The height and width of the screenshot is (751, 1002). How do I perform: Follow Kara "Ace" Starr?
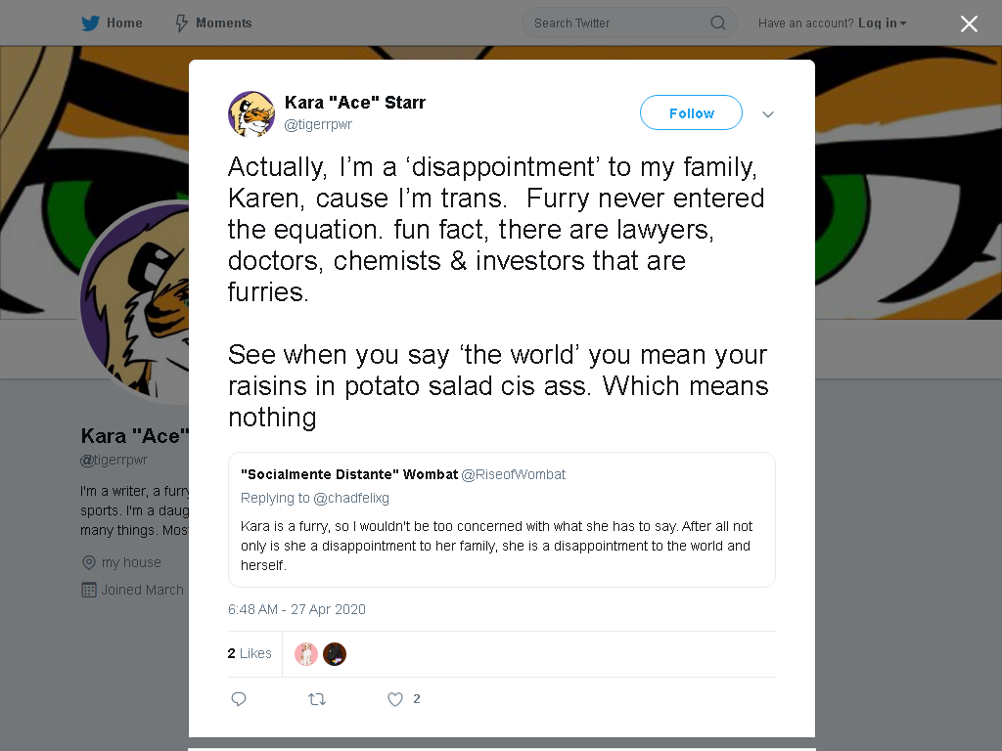pyautogui.click(x=691, y=113)
